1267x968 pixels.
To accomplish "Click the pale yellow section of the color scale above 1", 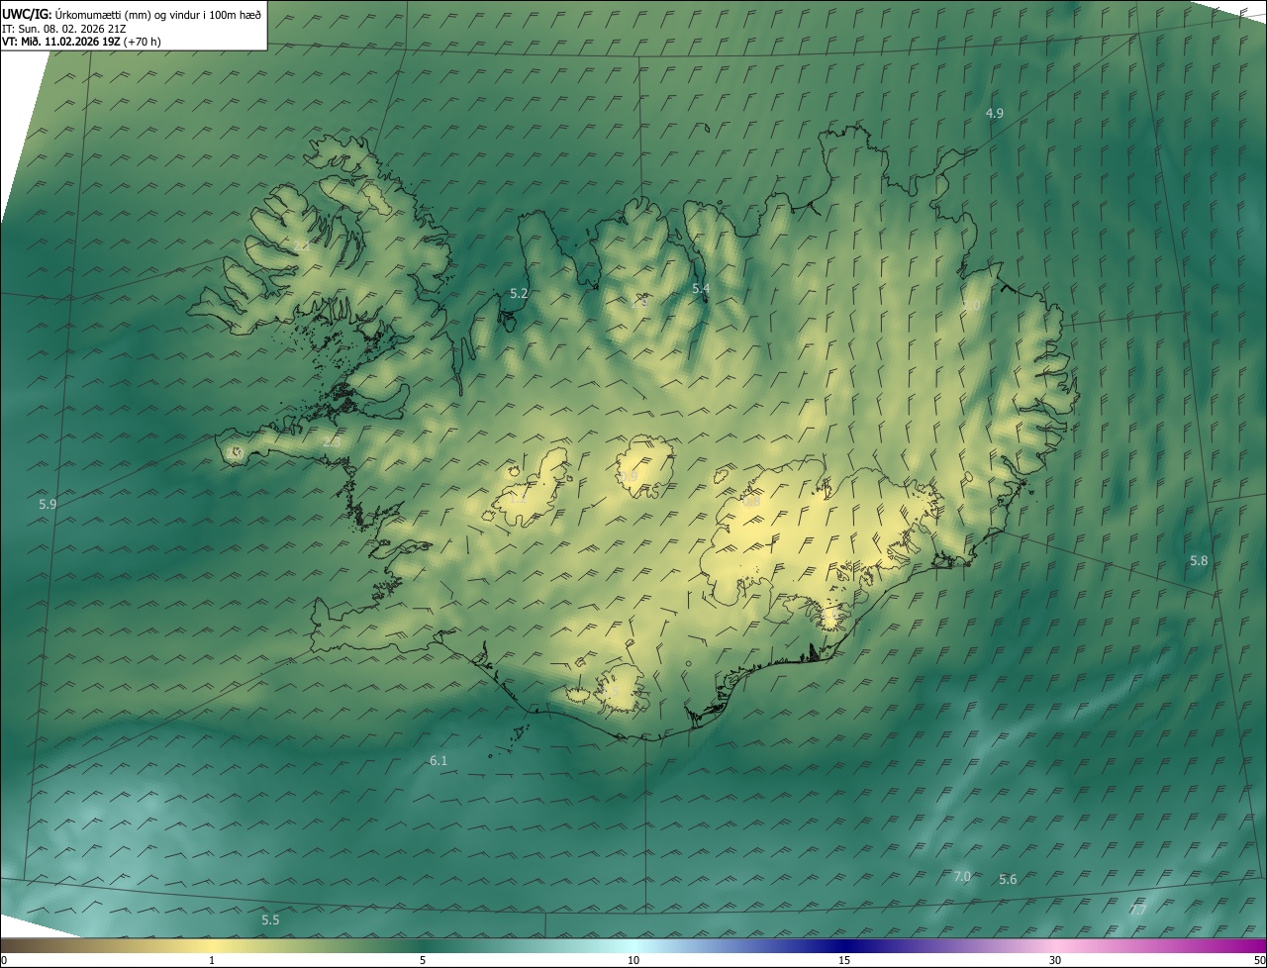I will tap(212, 946).
